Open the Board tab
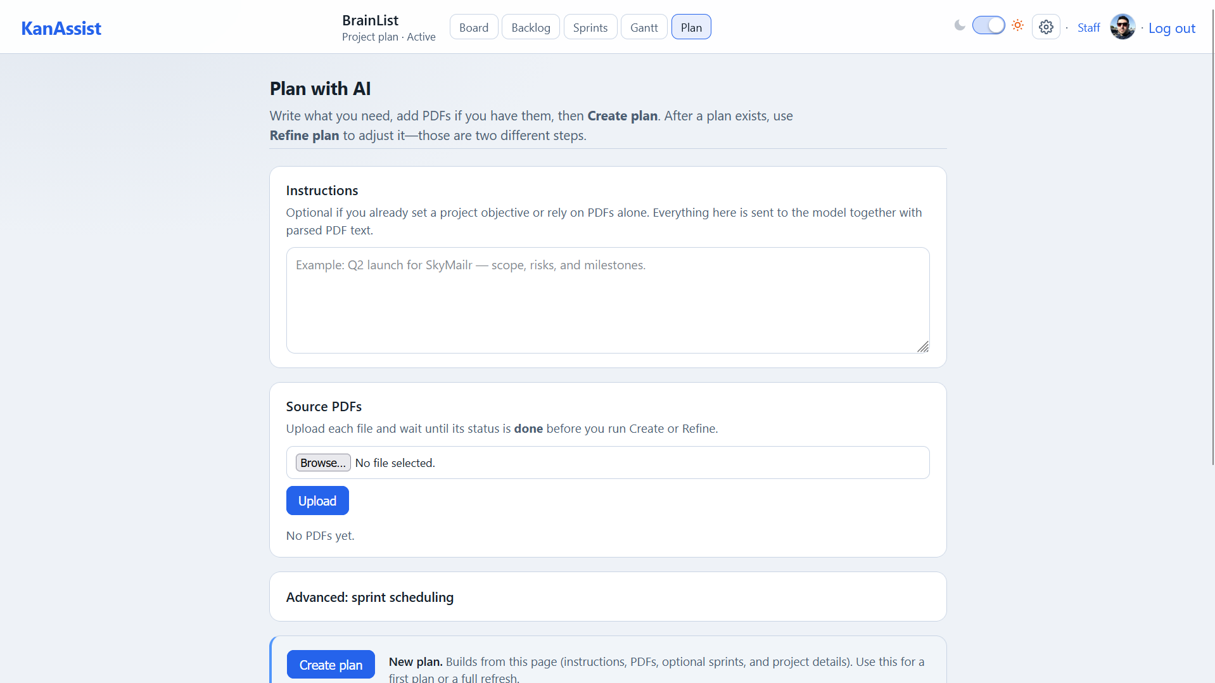1215x683 pixels. (x=474, y=27)
